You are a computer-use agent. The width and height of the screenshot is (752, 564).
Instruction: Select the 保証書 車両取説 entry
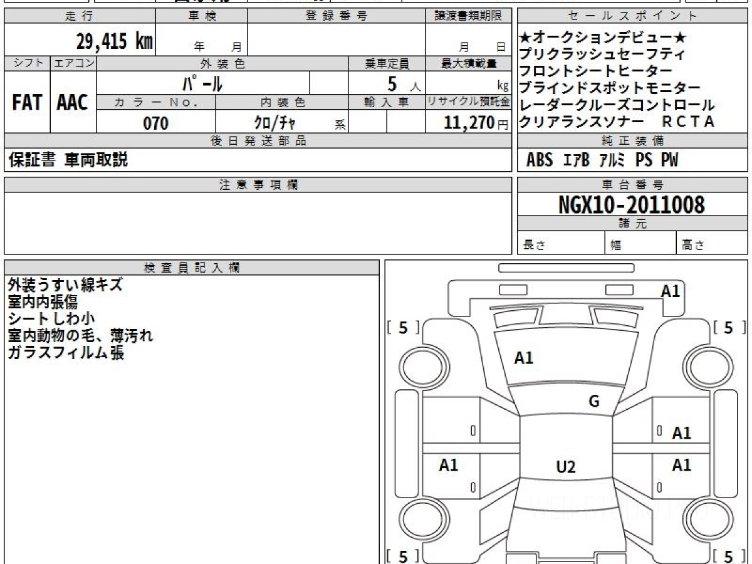[68, 160]
